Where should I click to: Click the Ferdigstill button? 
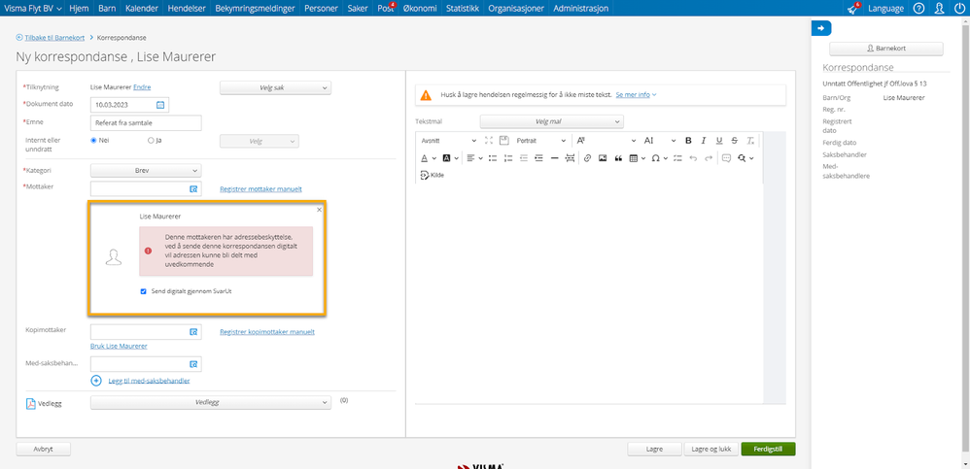[x=769, y=450]
